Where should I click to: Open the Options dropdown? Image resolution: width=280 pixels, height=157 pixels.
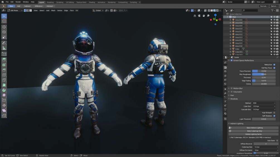(274, 6)
